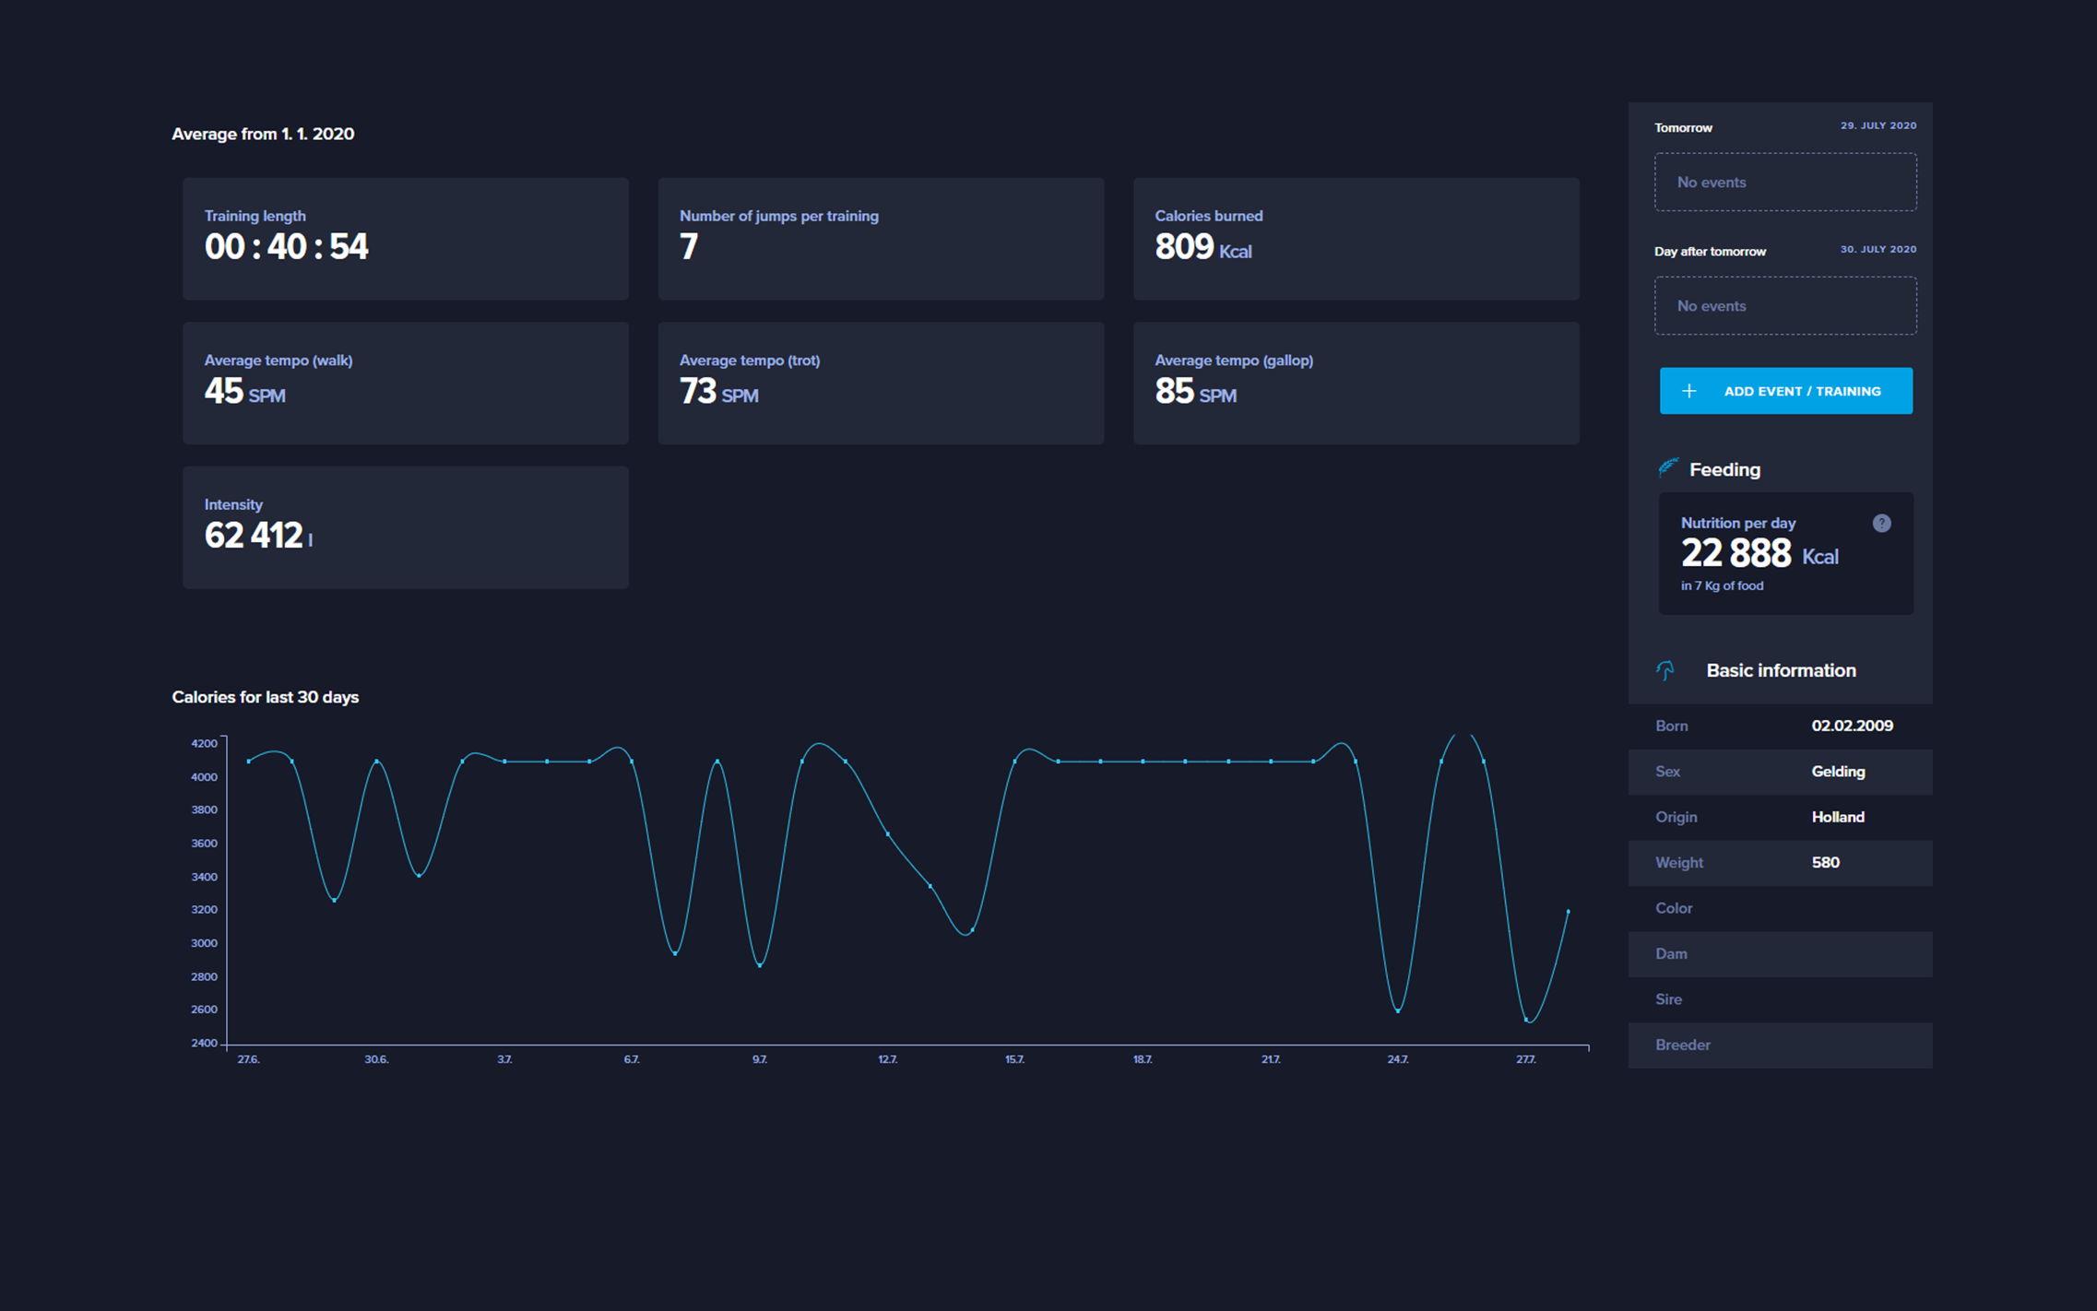Viewport: 2097px width, 1311px height.
Task: Open Day after tomorrow No events box
Action: point(1784,306)
